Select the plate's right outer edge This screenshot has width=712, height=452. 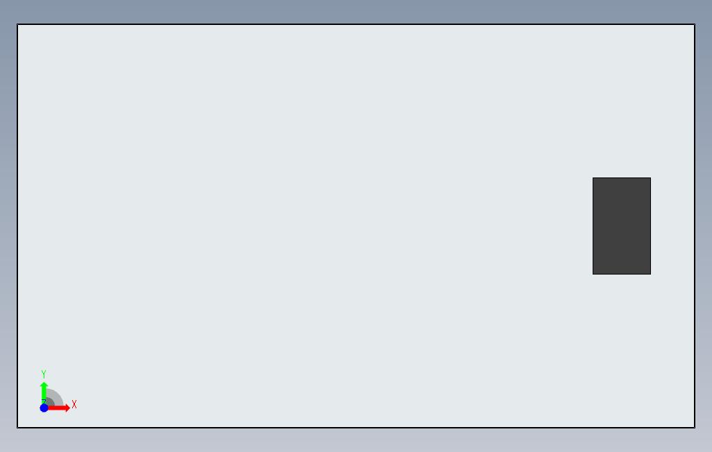click(695, 226)
